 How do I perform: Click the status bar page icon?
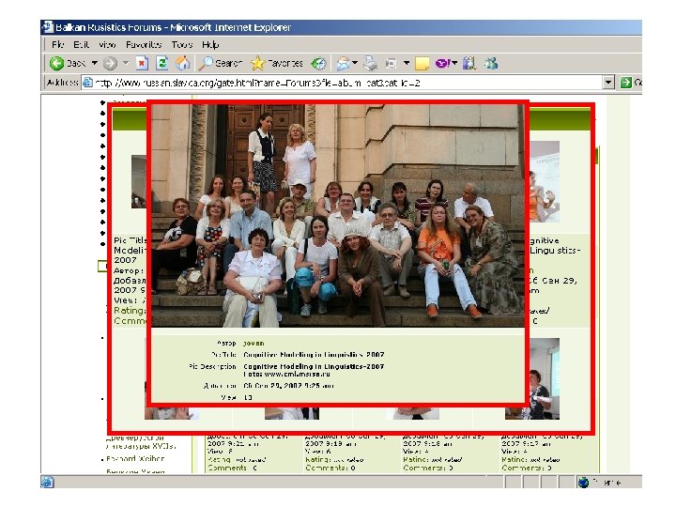[x=47, y=482]
